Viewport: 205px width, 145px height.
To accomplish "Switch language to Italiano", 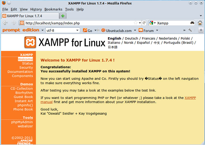I will [x=114, y=43].
